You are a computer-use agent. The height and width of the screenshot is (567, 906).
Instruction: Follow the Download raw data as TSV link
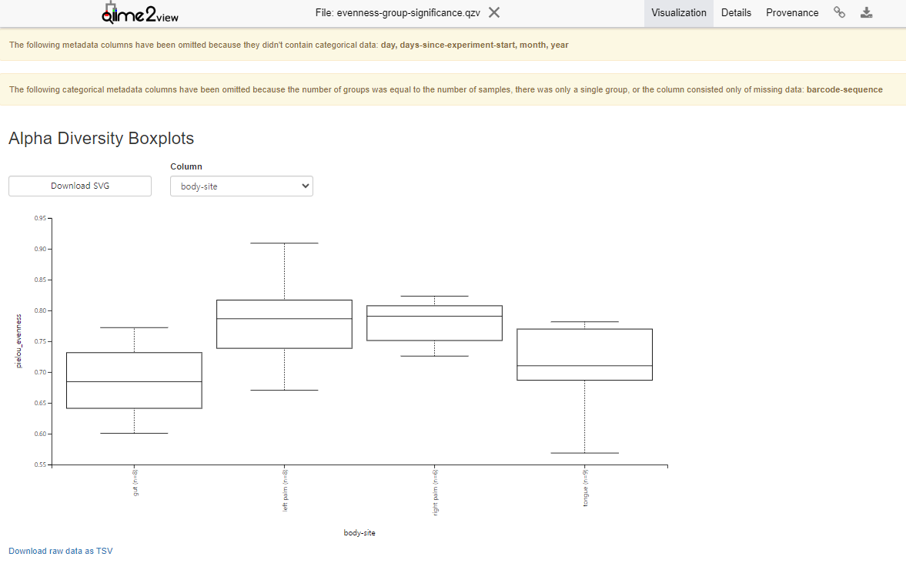(x=61, y=551)
